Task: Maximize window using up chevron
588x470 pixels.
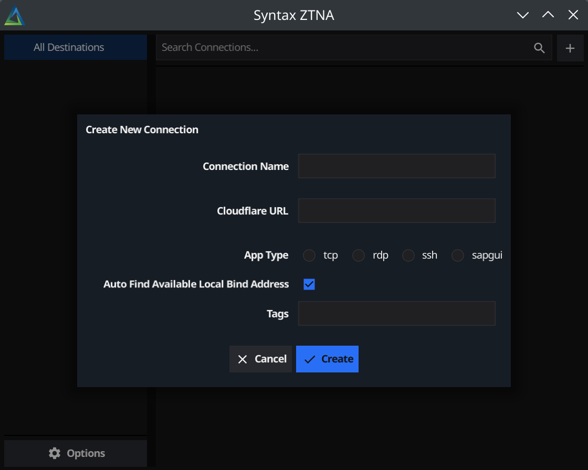Action: tap(548, 15)
